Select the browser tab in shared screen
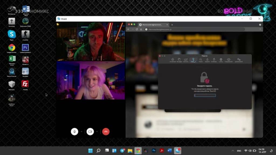This screenshot has height=155, width=276. click(153, 25)
